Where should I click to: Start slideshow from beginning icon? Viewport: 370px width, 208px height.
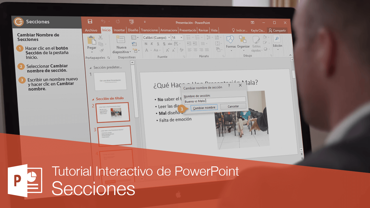(132, 22)
